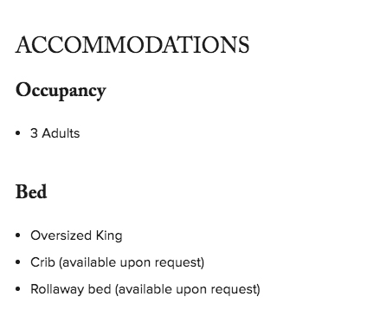Click the number 3 in Occupancy
Image resolution: width=380 pixels, height=329 pixels.
(x=34, y=133)
